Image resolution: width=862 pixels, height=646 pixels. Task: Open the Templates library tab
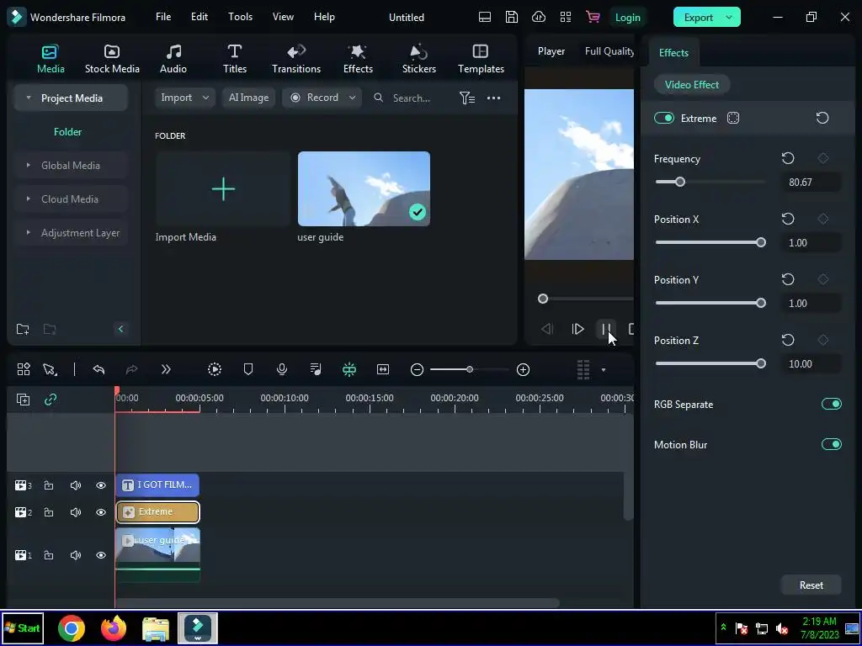coord(481,59)
